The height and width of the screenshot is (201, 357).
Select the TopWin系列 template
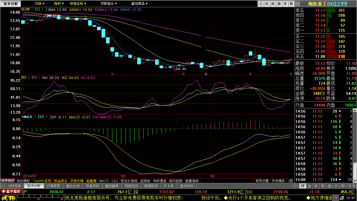(42, 181)
